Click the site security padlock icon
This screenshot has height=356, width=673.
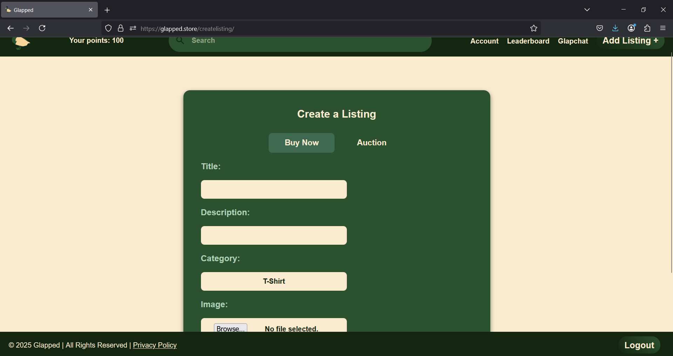point(121,28)
